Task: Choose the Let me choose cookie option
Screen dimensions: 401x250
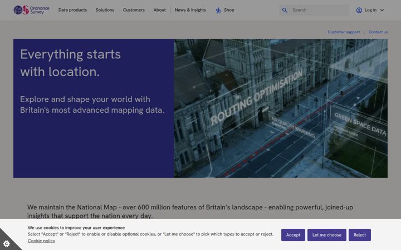Action: (327, 235)
